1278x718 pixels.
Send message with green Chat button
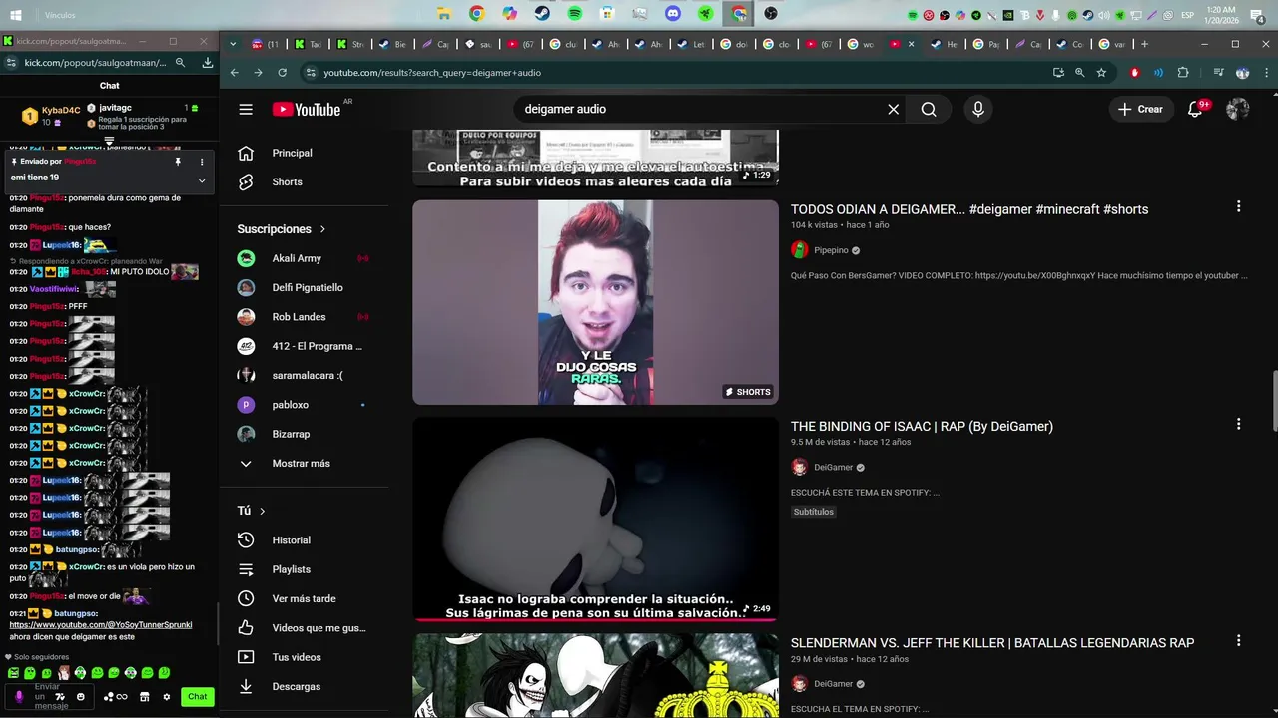pyautogui.click(x=198, y=697)
